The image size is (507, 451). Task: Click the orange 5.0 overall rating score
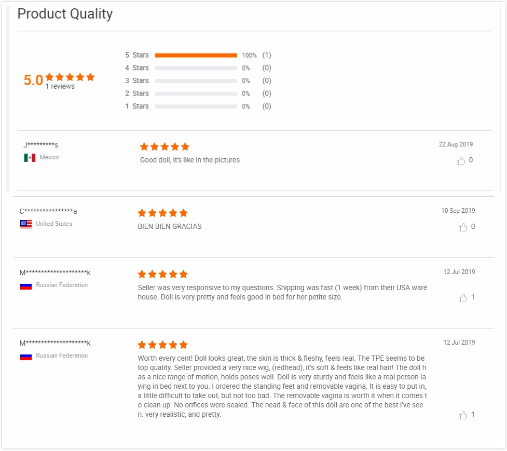(x=33, y=80)
